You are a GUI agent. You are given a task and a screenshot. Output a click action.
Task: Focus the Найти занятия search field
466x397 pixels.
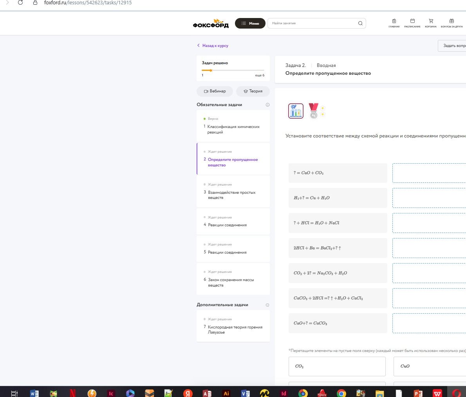point(314,23)
